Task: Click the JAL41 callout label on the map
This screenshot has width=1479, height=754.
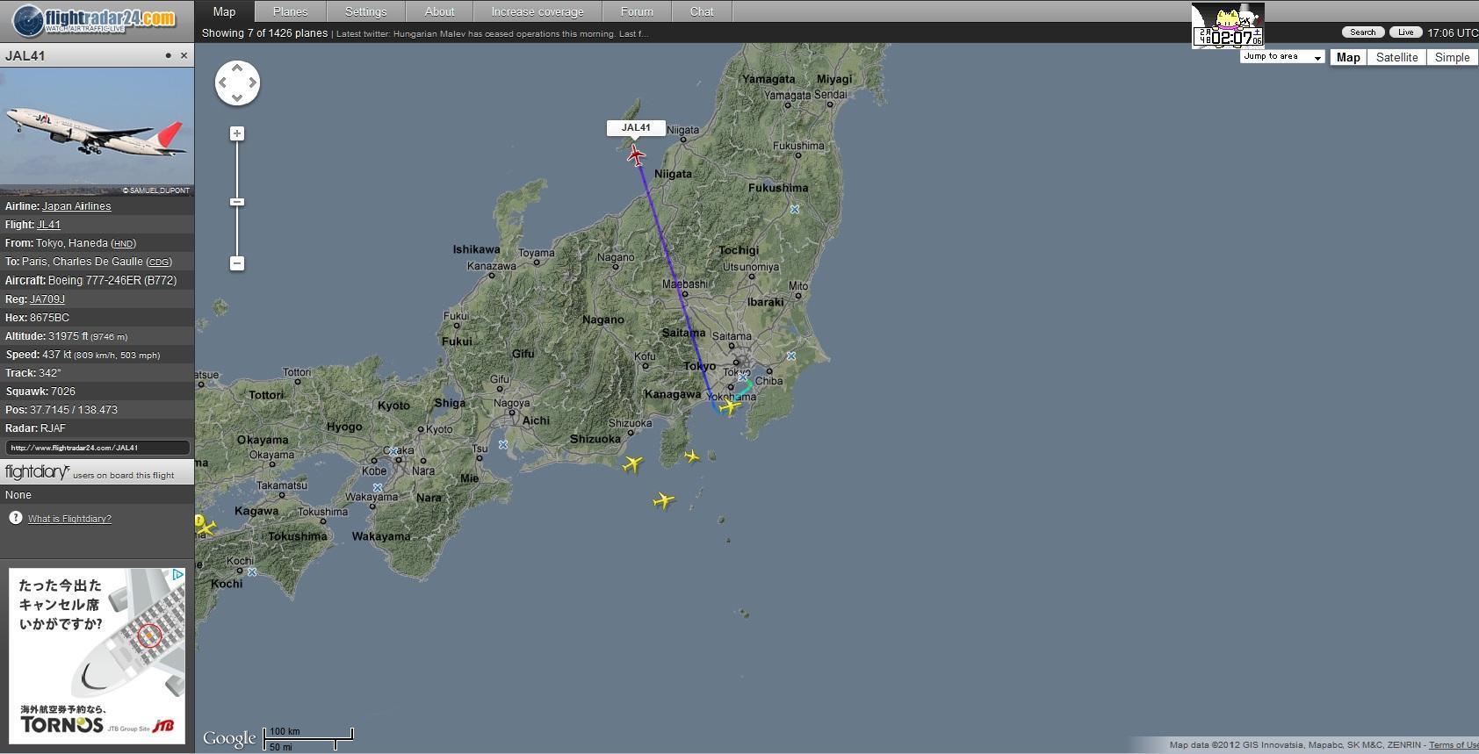Action: (x=636, y=128)
